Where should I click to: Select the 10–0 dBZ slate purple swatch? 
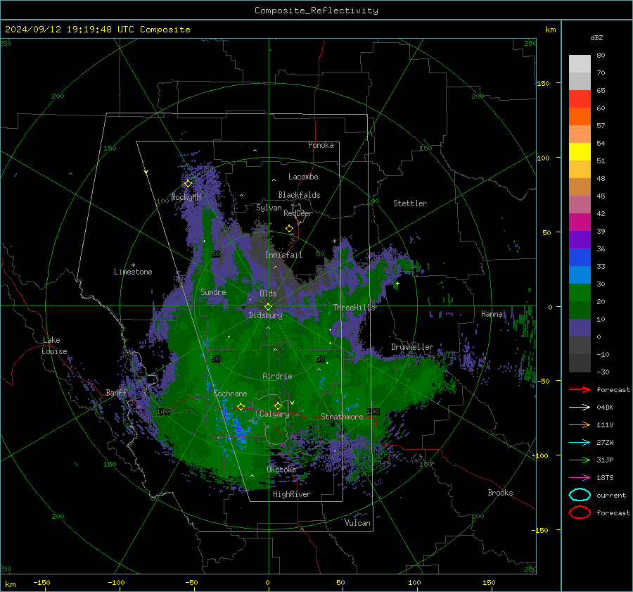580,328
